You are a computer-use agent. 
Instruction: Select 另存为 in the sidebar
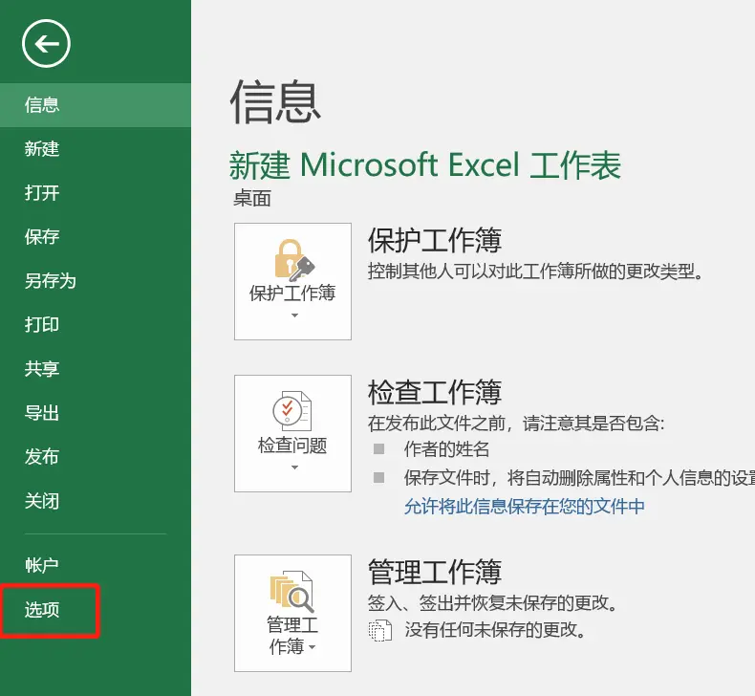coord(96,281)
